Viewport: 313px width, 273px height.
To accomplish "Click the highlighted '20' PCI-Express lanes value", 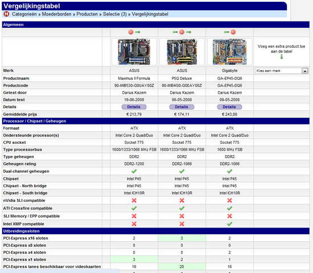I will pyautogui.click(x=182, y=267).
